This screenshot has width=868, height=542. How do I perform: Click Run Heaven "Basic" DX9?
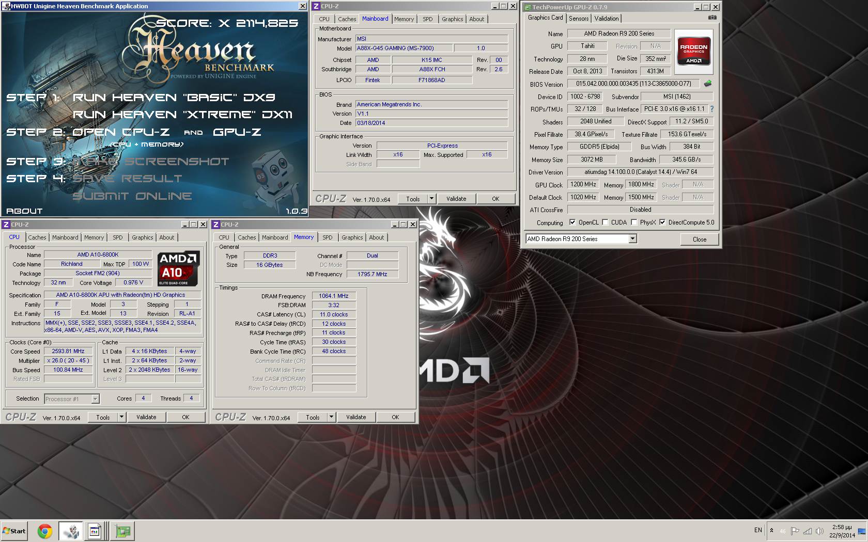click(x=174, y=97)
